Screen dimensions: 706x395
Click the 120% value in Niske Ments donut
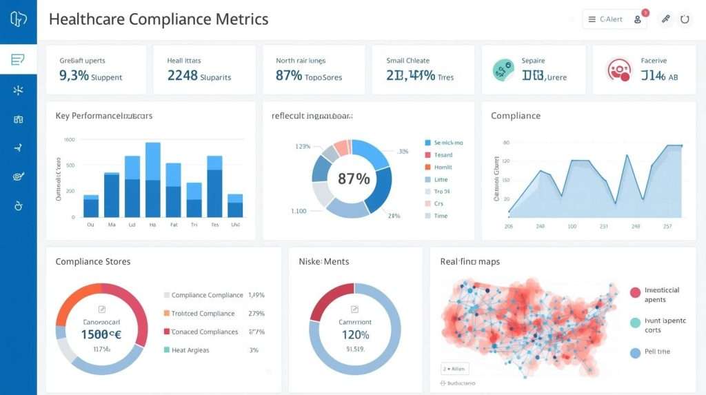coord(355,335)
